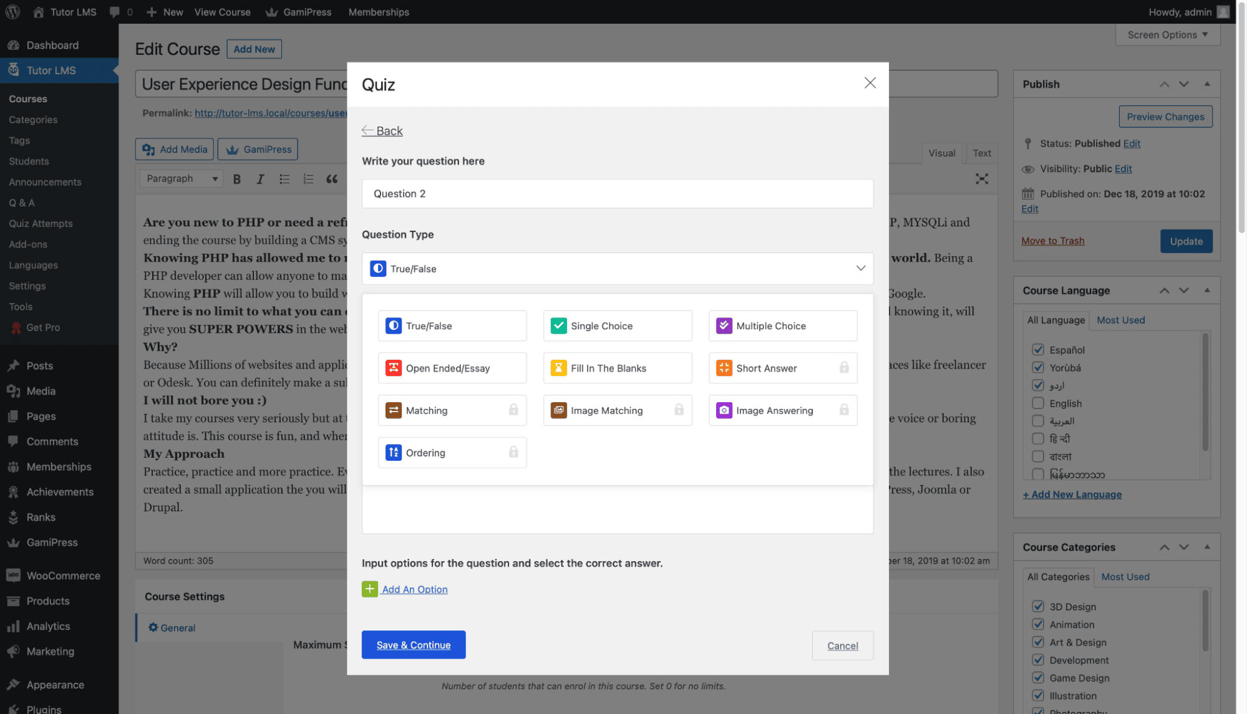Select the Single Choice question type icon
The image size is (1247, 714).
(x=558, y=326)
